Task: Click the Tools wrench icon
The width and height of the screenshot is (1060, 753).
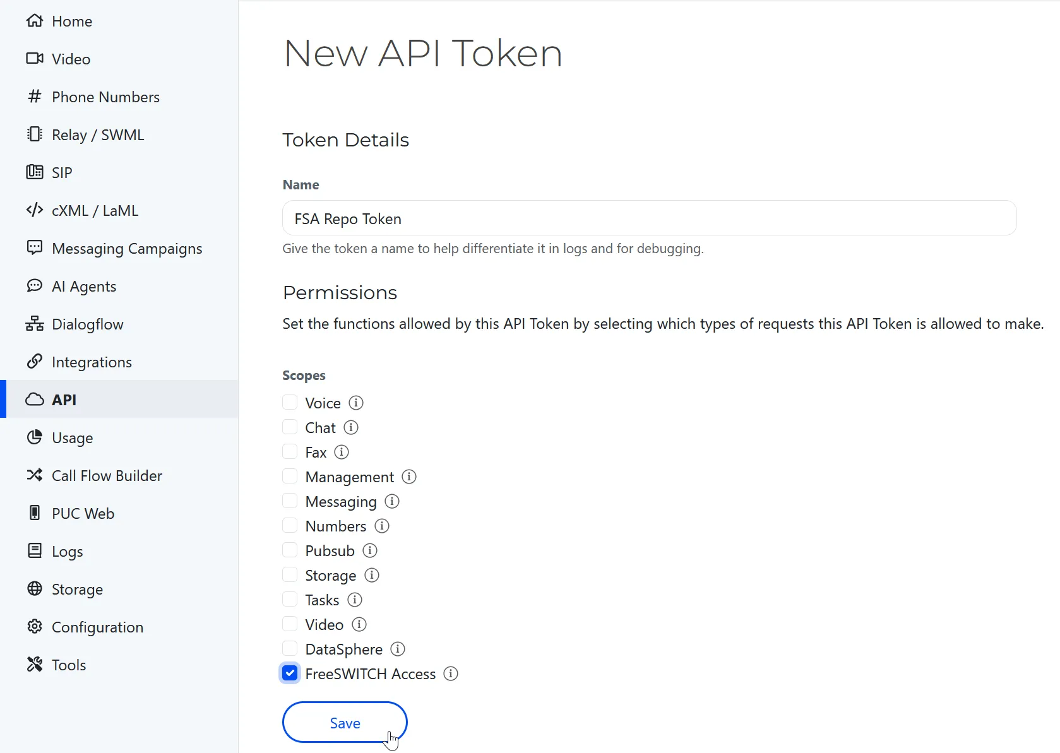Action: (x=35, y=664)
